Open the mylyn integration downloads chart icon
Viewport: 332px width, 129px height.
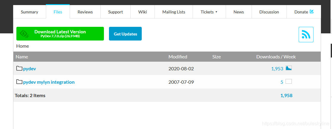[x=289, y=82]
